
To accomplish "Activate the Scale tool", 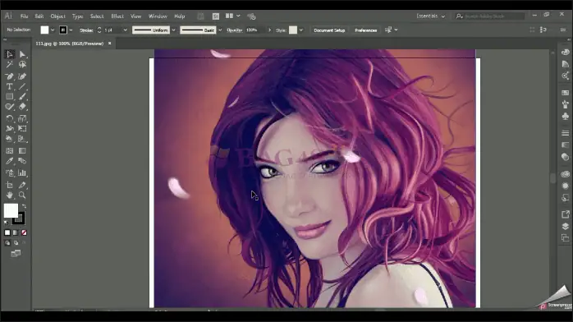I will tap(22, 118).
